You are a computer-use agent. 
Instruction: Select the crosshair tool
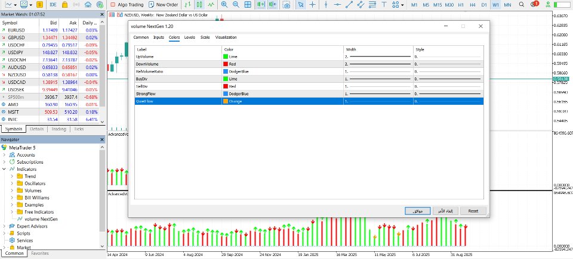click(x=312, y=5)
